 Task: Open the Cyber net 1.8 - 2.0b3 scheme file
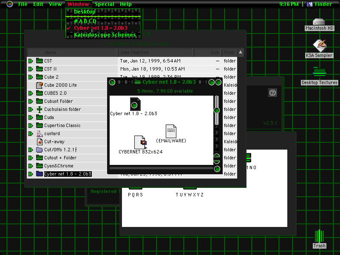(x=135, y=104)
